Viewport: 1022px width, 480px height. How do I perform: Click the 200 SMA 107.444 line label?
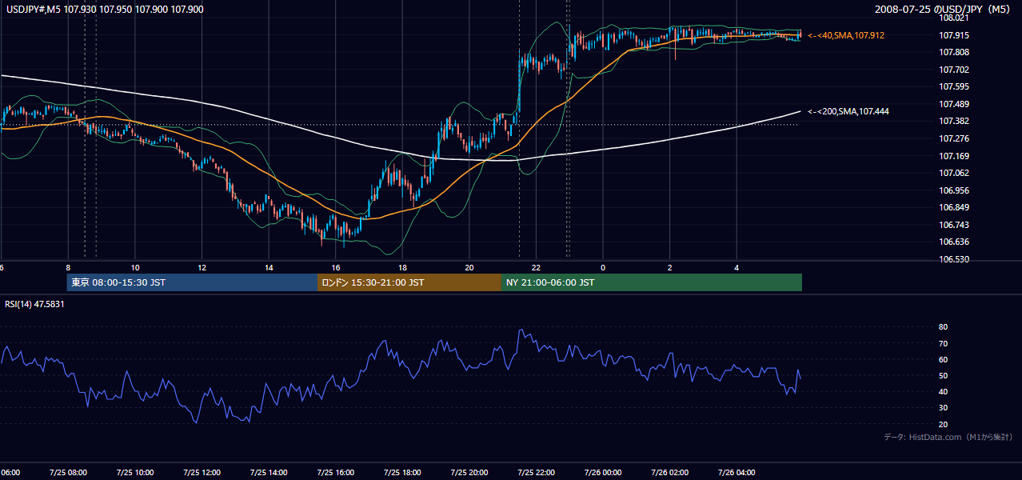[x=848, y=112]
